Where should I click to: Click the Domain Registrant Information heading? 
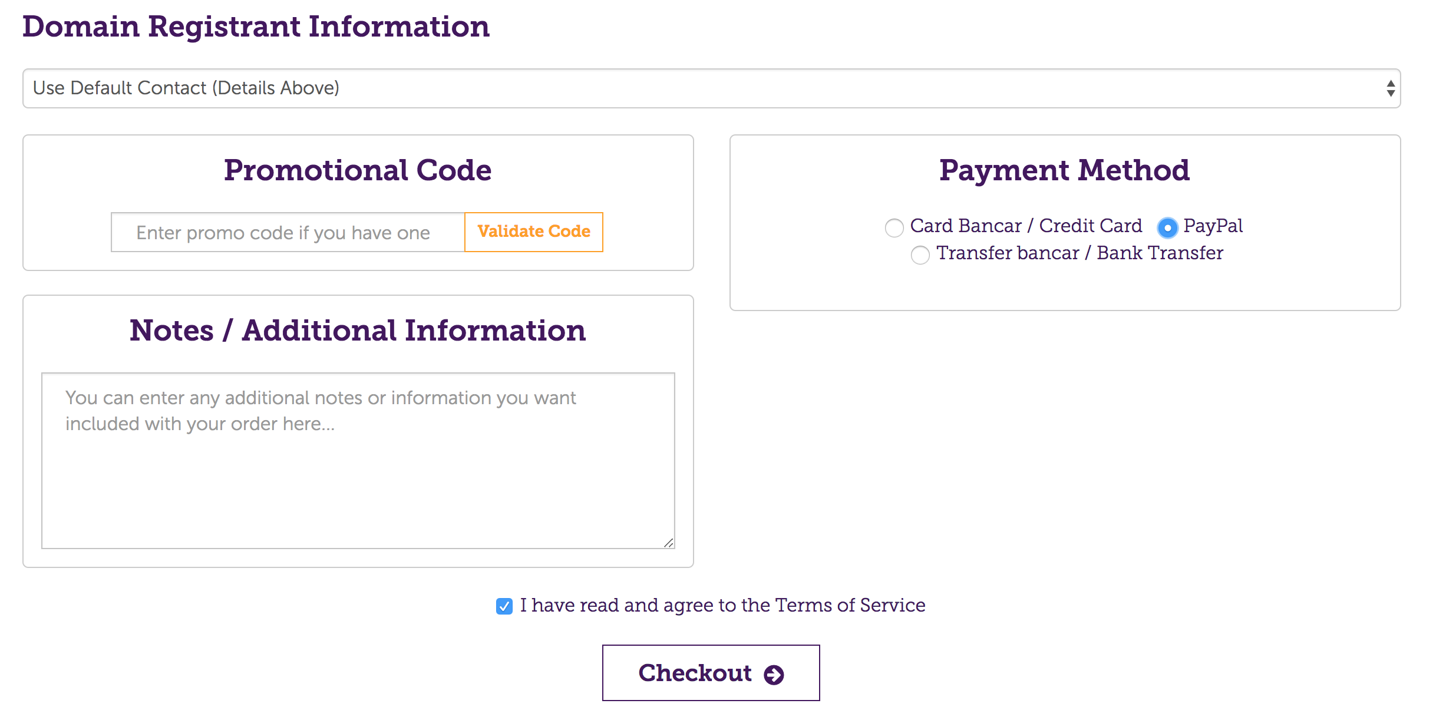click(256, 27)
